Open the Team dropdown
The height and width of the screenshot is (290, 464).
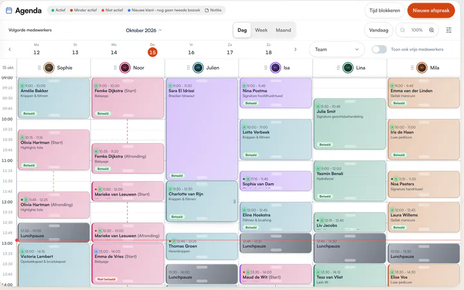click(337, 50)
